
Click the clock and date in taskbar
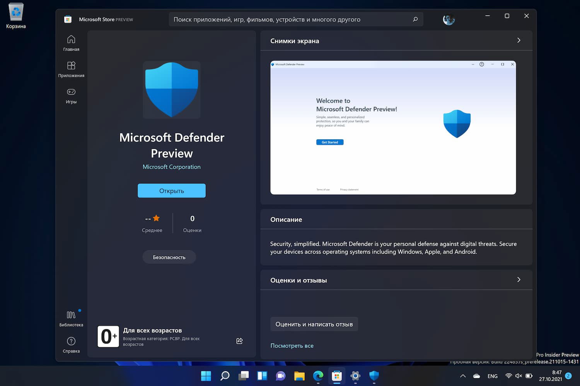pyautogui.click(x=551, y=376)
